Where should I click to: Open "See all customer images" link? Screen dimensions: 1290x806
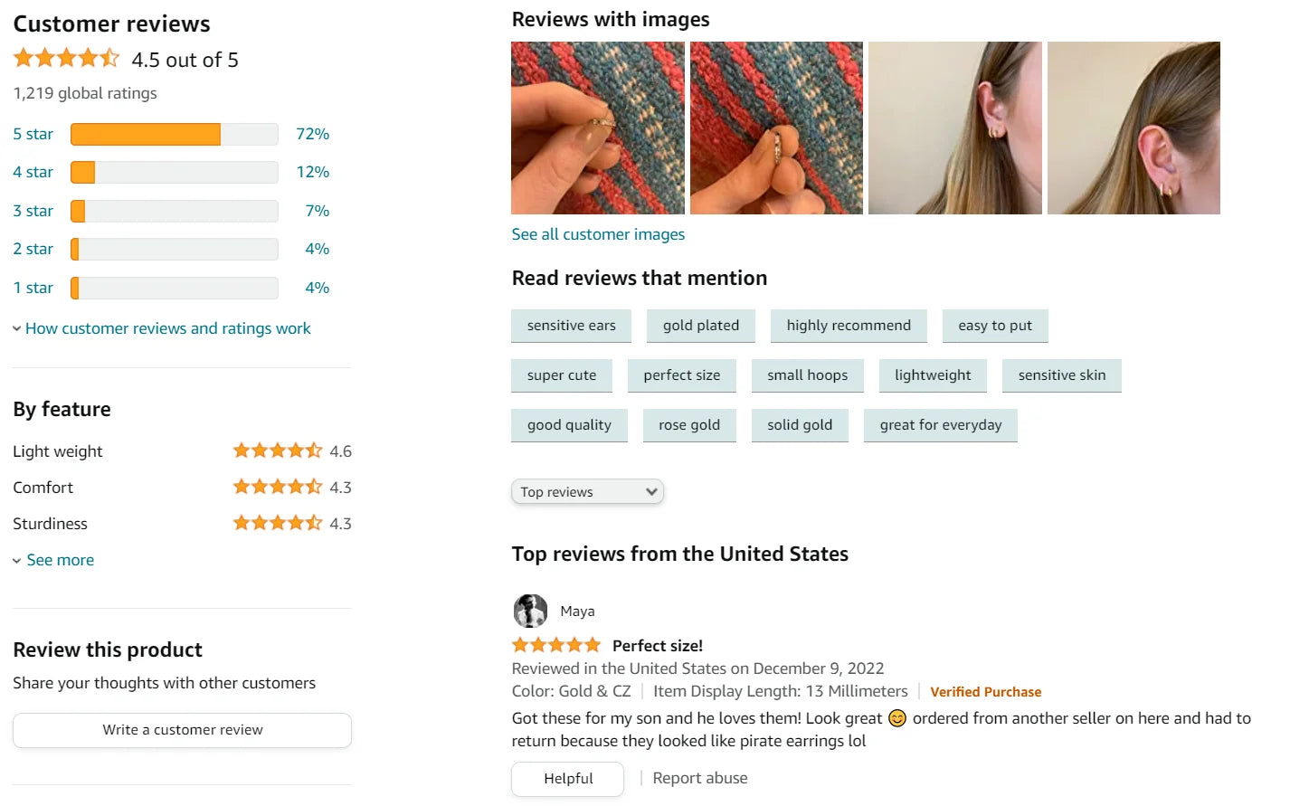tap(598, 234)
